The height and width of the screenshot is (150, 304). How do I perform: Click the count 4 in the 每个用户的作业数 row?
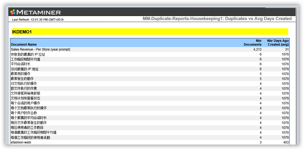point(260,113)
